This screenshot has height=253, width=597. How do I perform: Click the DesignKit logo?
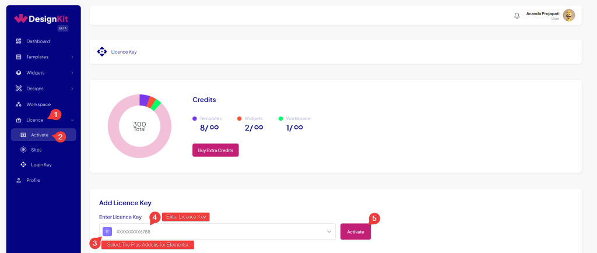coord(41,19)
